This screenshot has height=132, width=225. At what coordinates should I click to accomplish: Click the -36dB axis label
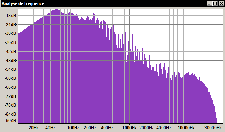coord(10,42)
